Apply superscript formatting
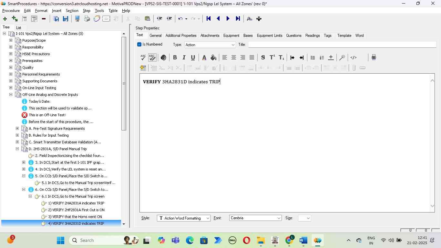Viewport: 441px width, 248px height. pyautogui.click(x=272, y=57)
